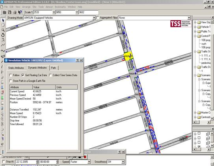Click the Units column header
The height and width of the screenshot is (166, 214).
click(x=67, y=87)
